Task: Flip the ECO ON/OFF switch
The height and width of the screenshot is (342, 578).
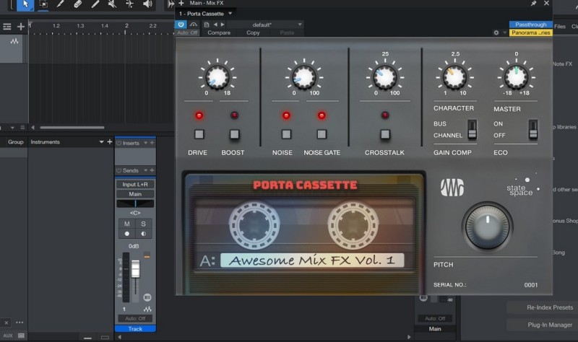Action: pos(533,129)
